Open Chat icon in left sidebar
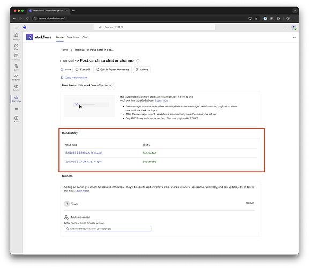This screenshot has width=309, height=268. pyautogui.click(x=16, y=46)
